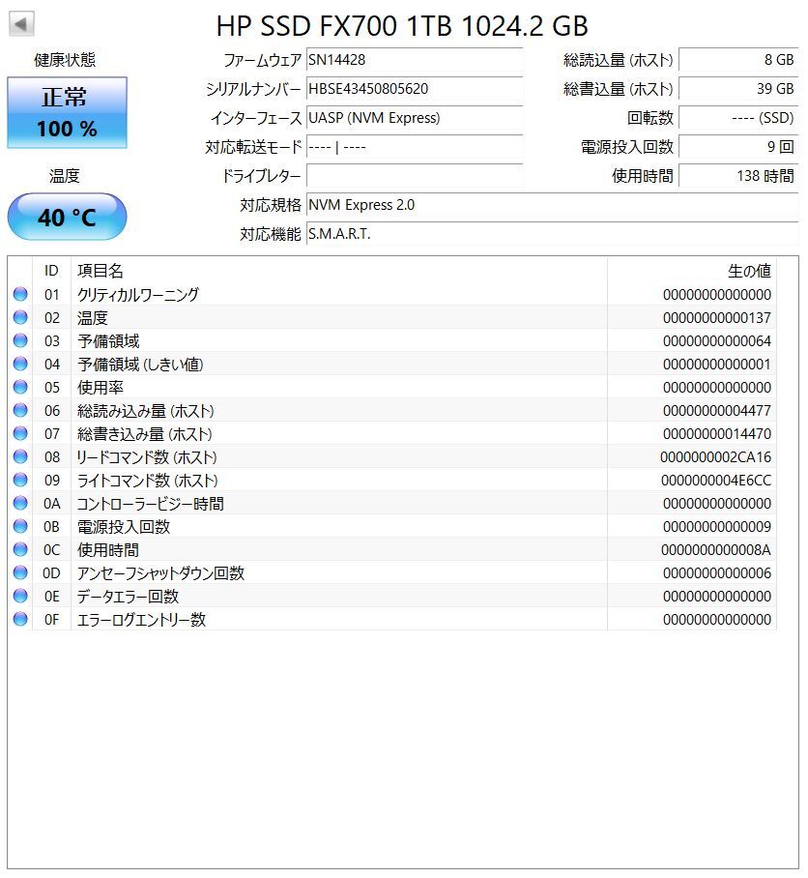The height and width of the screenshot is (878, 808).
Task: Click the 項目名 column header
Action: tap(101, 271)
